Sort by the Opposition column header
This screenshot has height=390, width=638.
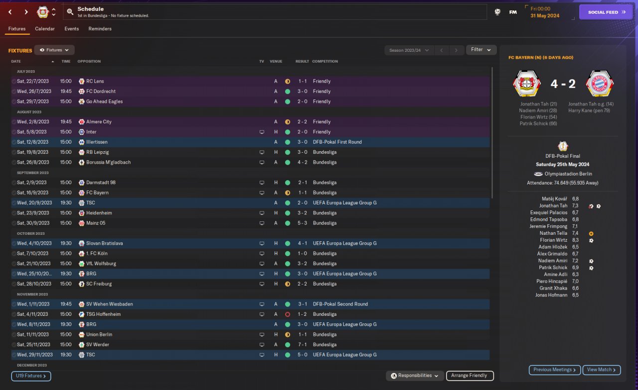pyautogui.click(x=89, y=62)
